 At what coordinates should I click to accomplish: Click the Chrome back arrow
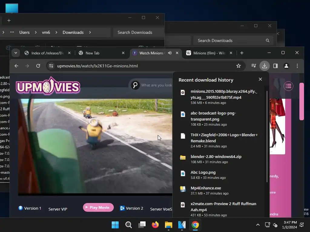pos(16,66)
